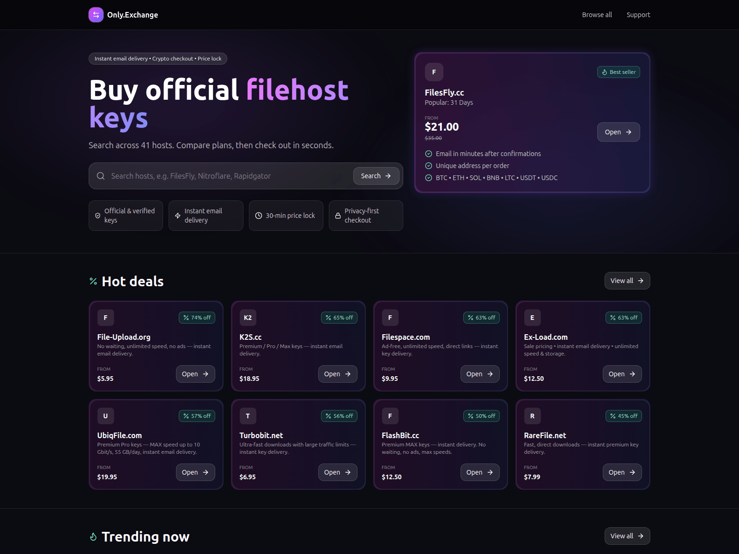
Task: Click the K2S.cc 'K2' host icon
Action: pyautogui.click(x=248, y=318)
